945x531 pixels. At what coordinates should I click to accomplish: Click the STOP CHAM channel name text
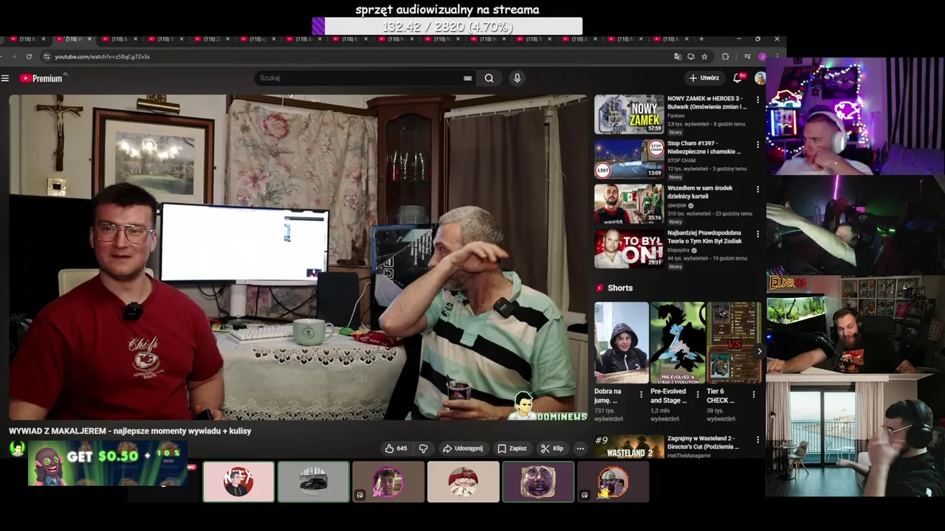click(x=681, y=160)
